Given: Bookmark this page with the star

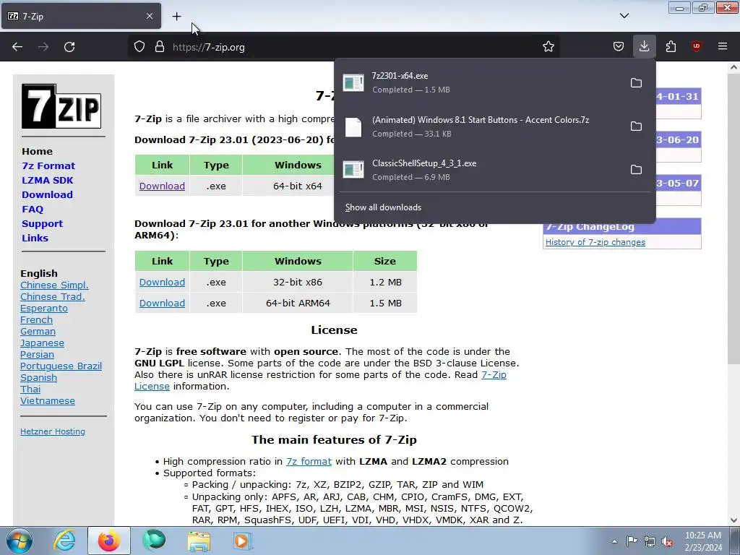Looking at the screenshot, I should 548,47.
